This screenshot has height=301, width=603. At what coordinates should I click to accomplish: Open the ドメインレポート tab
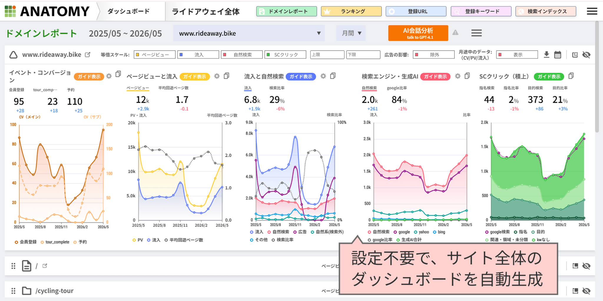[286, 11]
